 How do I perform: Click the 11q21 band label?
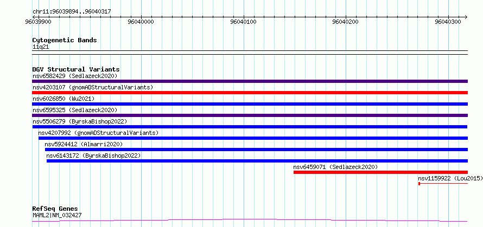41,47
